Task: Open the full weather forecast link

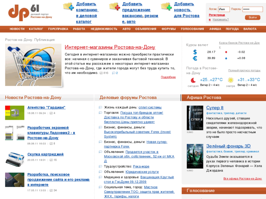Action: (244, 70)
